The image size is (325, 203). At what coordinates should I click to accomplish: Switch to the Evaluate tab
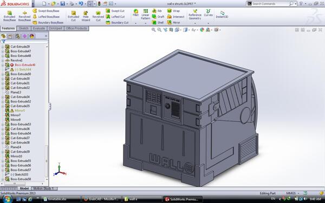(x=39, y=28)
